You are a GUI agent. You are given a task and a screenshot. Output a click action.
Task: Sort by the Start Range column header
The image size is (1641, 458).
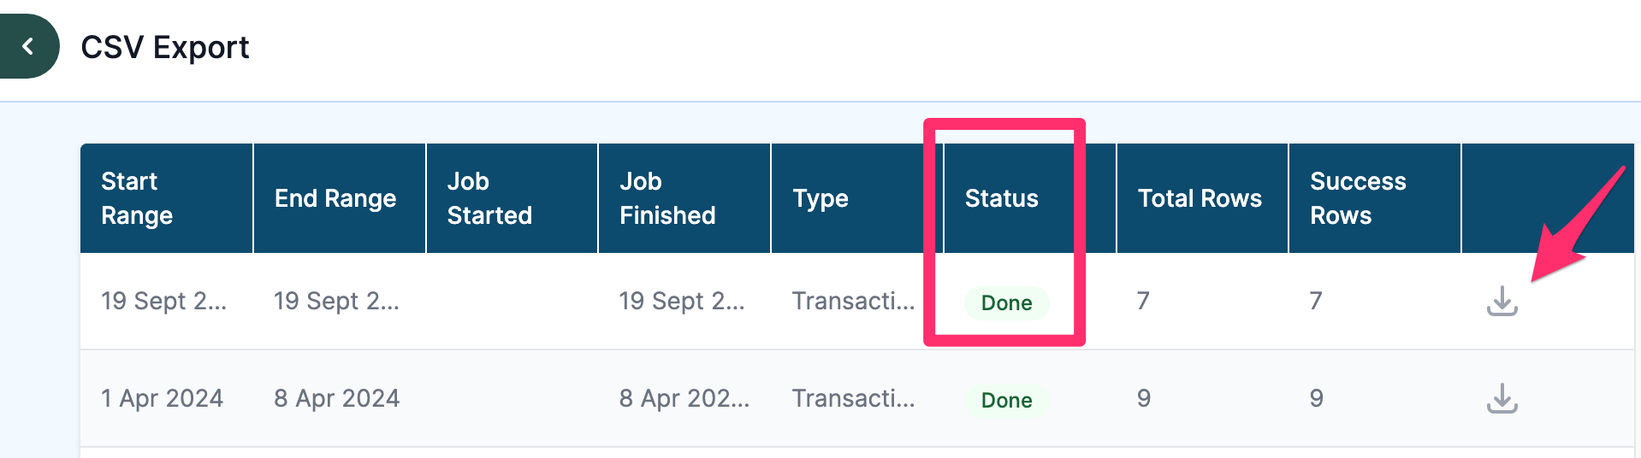click(x=137, y=198)
